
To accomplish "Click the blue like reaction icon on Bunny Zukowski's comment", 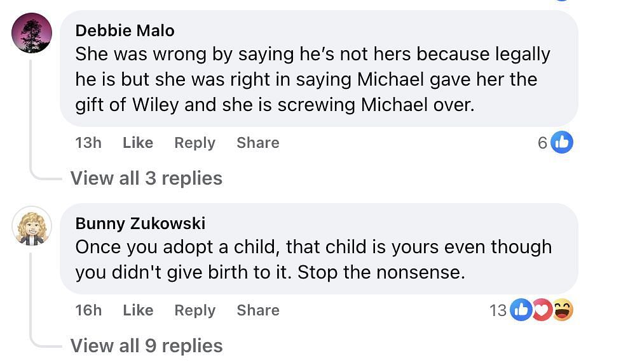I will tap(521, 310).
